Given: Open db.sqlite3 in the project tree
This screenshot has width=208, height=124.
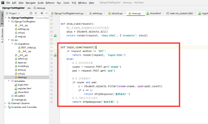Looking at the screenshot, I should (x=20, y=96).
